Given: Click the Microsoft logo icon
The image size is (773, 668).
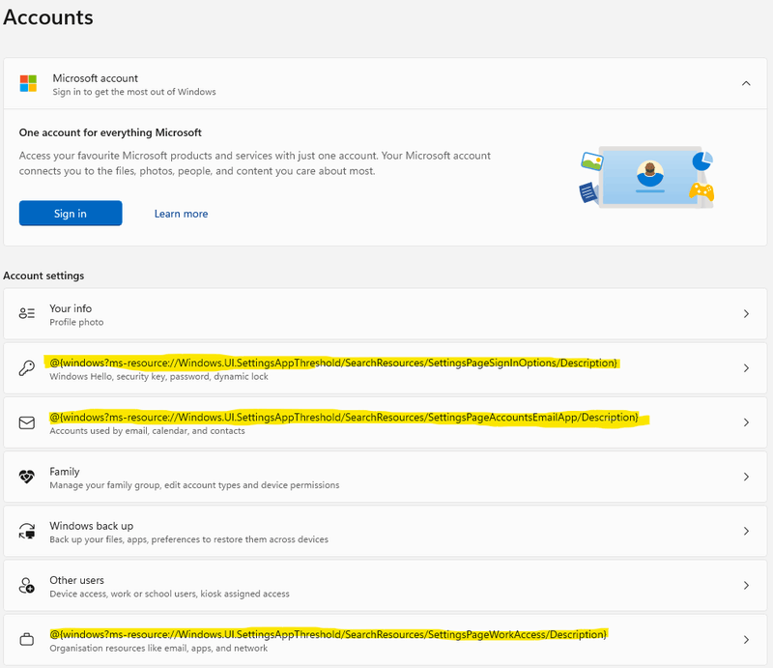Looking at the screenshot, I should [28, 84].
